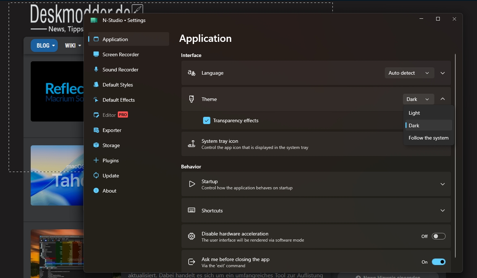Click the Default Effects sparkle icon
This screenshot has width=477, height=278.
[96, 100]
